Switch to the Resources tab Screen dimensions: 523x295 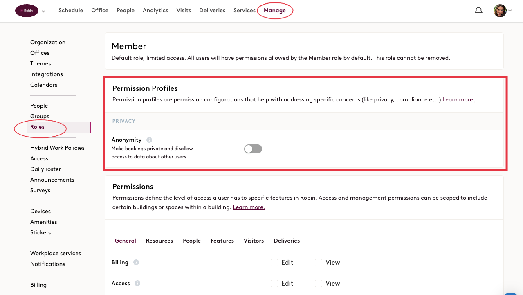[159, 241]
